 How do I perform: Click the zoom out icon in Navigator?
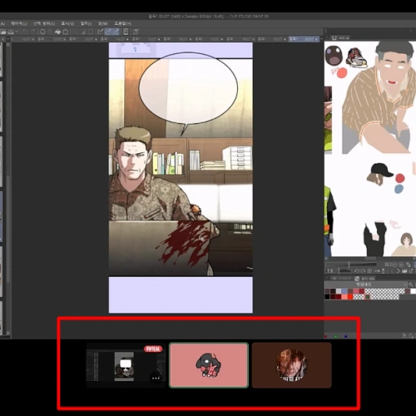click(x=394, y=265)
